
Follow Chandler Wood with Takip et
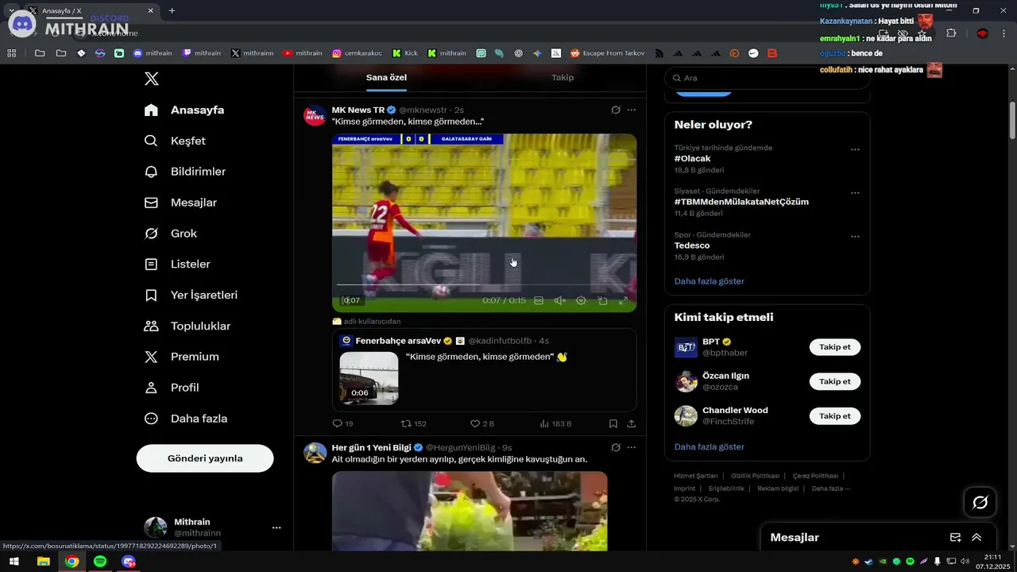tap(835, 416)
